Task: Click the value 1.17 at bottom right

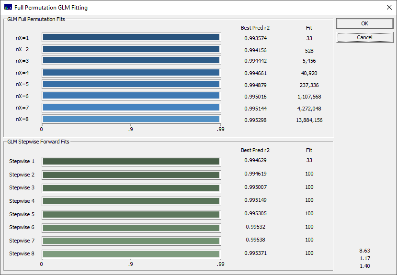Action: point(364,258)
